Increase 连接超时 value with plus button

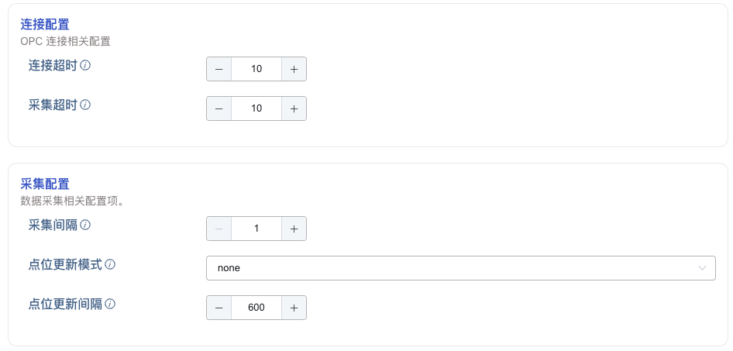tap(294, 69)
